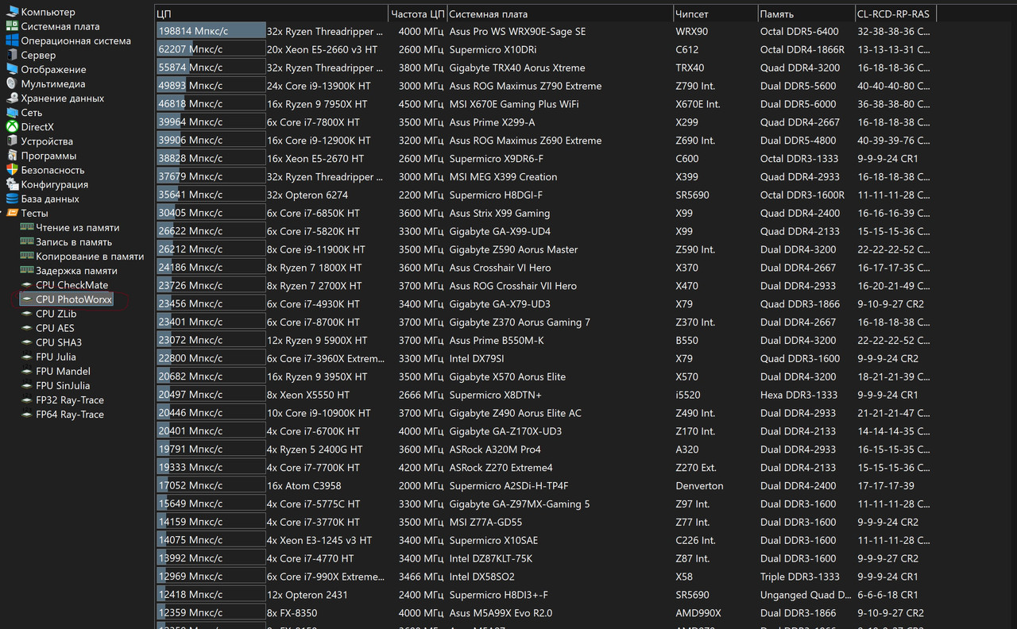This screenshot has height=629, width=1017.
Task: Click the Операционная система Windows icon
Action: pos(12,41)
